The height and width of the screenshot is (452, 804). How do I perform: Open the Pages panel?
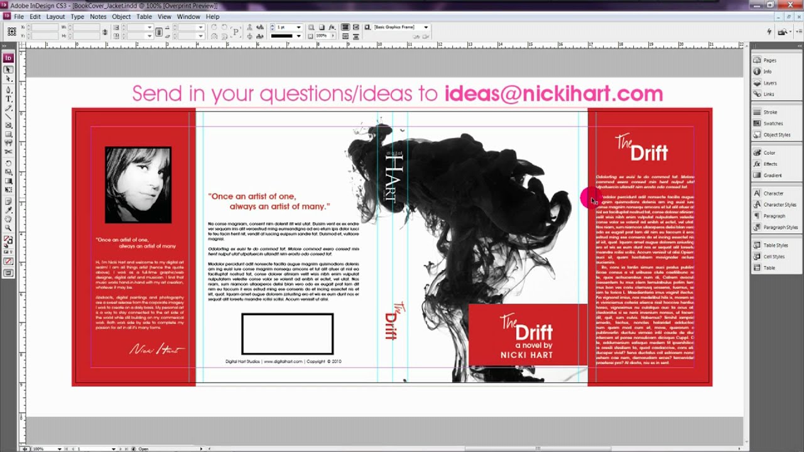pos(769,60)
